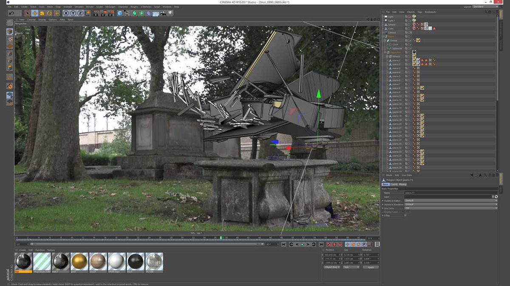Image resolution: width=510 pixels, height=286 pixels.
Task: Select the Scale tool icon
Action: pyautogui.click(x=42, y=13)
